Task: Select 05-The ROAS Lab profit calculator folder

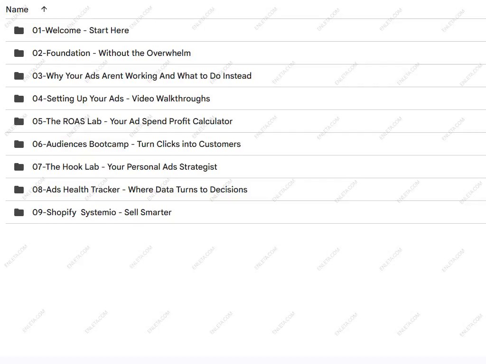Action: pyautogui.click(x=132, y=121)
